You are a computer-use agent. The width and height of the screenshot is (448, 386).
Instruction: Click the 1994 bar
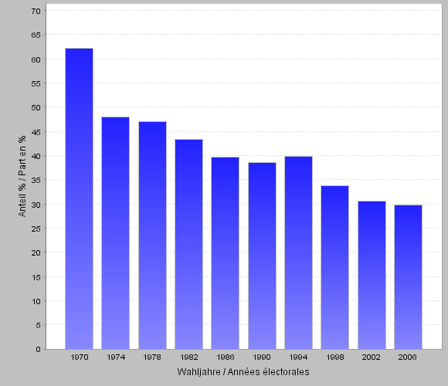tap(299, 252)
